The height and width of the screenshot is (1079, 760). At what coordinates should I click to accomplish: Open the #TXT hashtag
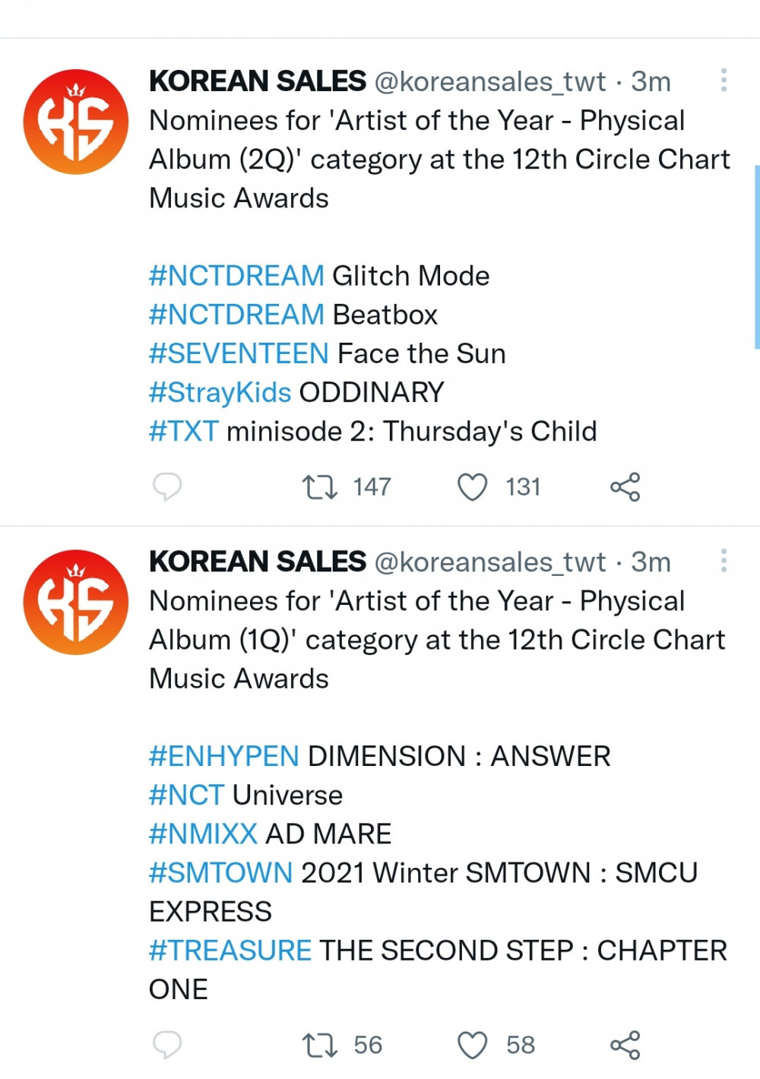click(x=184, y=431)
